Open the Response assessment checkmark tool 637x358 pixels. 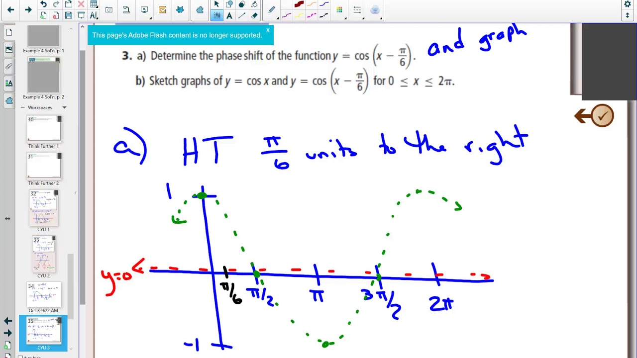click(162, 10)
